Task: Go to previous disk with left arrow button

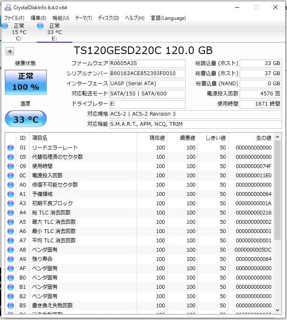Action: pyautogui.click(x=10, y=51)
